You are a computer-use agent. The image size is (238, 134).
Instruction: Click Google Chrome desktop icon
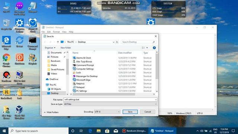tap(6, 60)
